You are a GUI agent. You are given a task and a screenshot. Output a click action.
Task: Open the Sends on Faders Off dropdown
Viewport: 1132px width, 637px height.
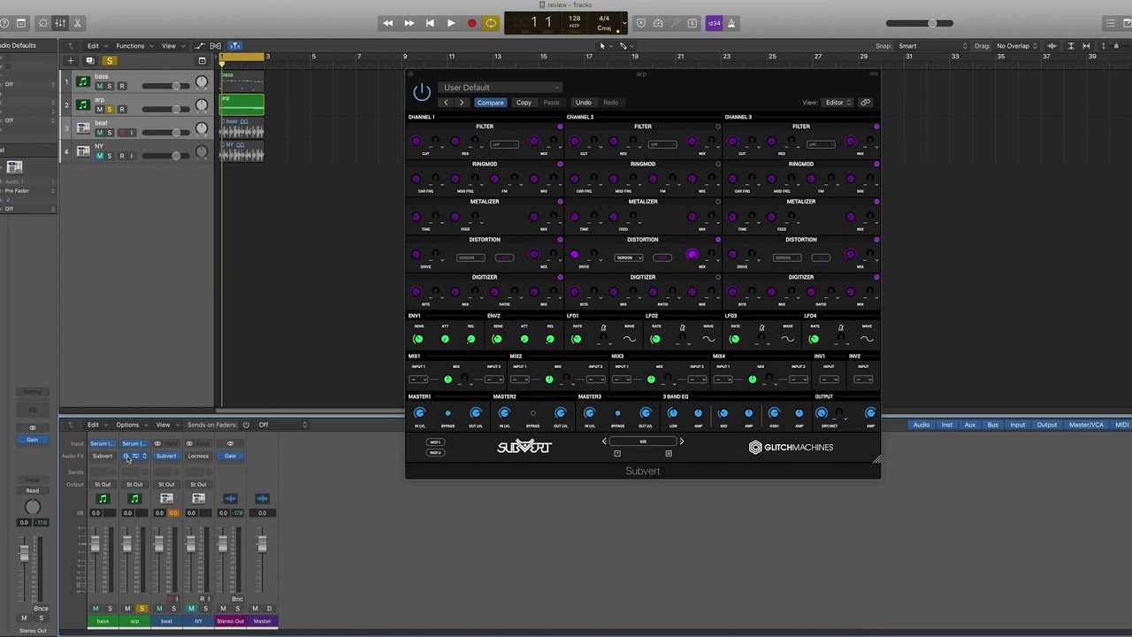[x=281, y=425]
